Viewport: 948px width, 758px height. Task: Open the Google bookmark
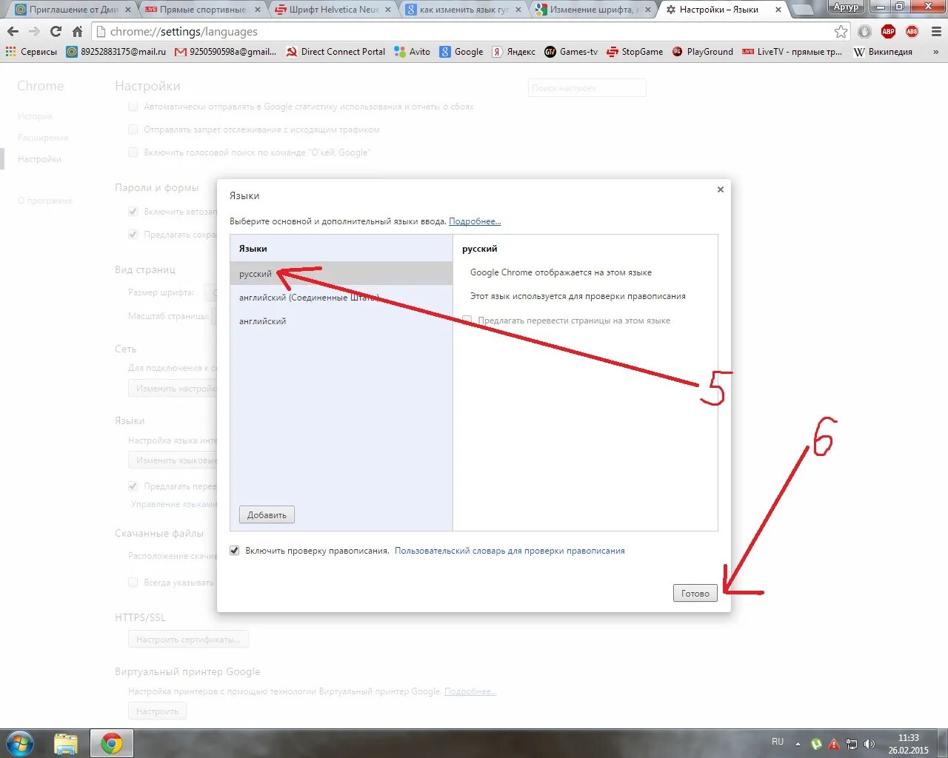(x=461, y=52)
